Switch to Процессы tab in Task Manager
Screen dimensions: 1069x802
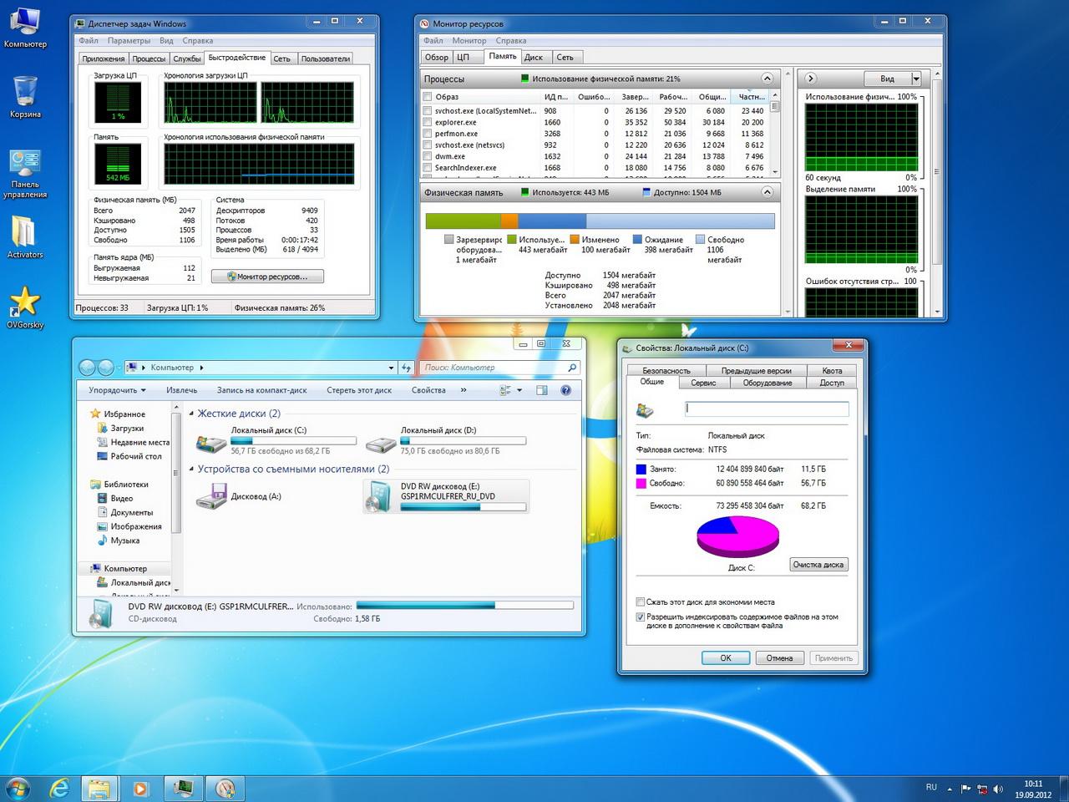tap(149, 58)
